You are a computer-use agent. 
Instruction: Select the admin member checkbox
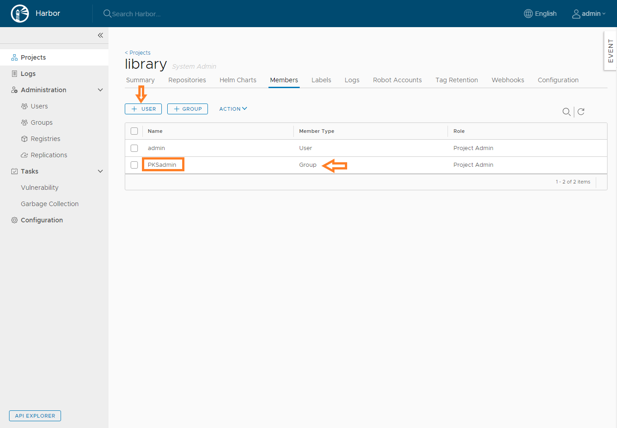(134, 148)
